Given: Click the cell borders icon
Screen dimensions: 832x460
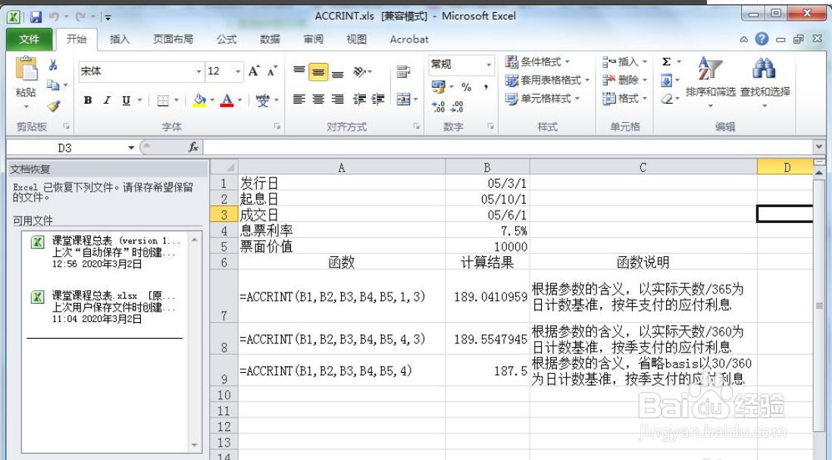Looking at the screenshot, I should (x=163, y=100).
